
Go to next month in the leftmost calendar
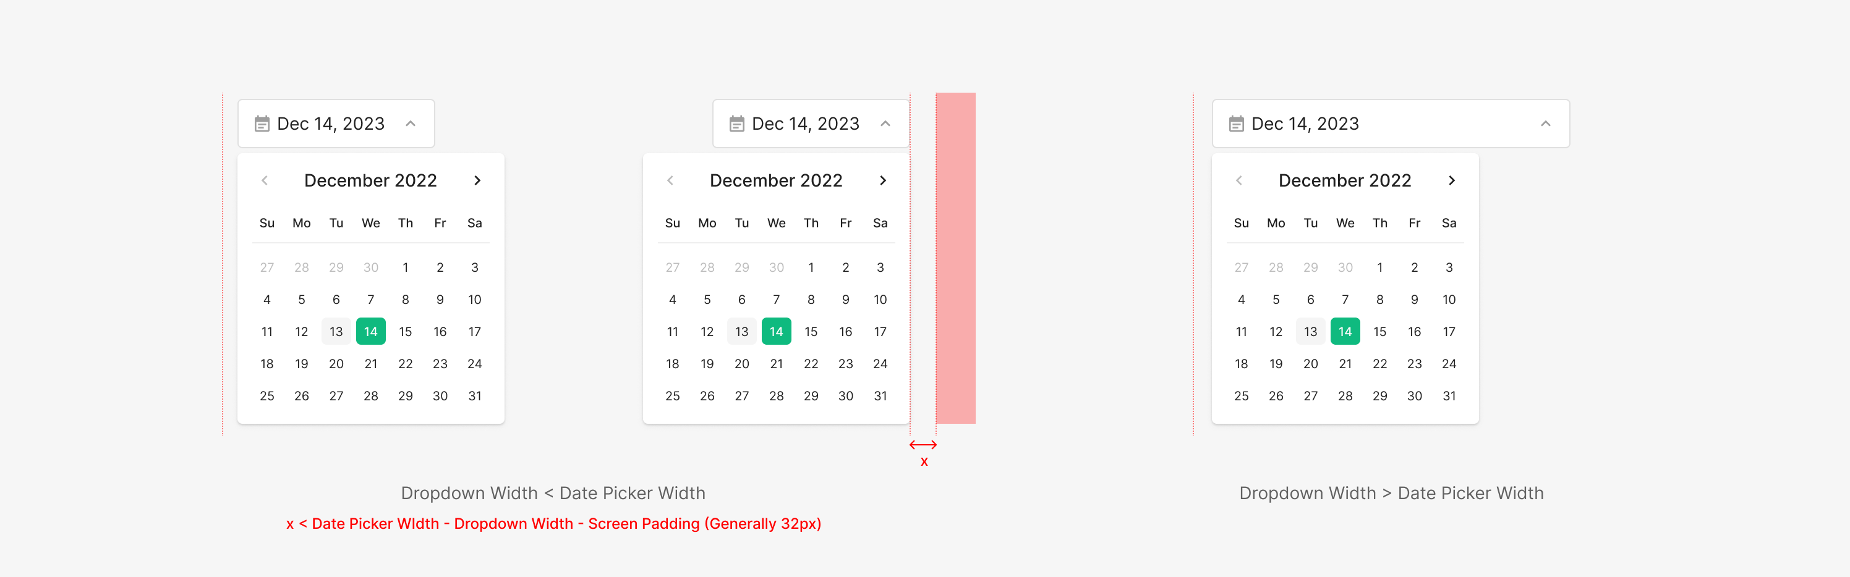[477, 181]
